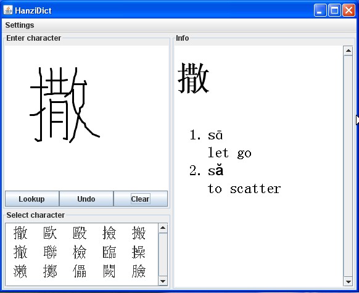The height and width of the screenshot is (293, 359).
Task: Undo the last drawn stroke
Action: tap(86, 199)
